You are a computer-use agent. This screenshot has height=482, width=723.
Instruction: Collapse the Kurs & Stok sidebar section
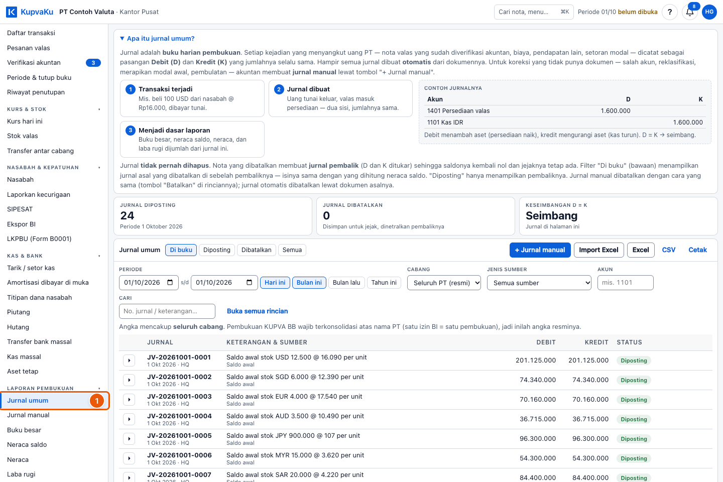[x=54, y=109]
